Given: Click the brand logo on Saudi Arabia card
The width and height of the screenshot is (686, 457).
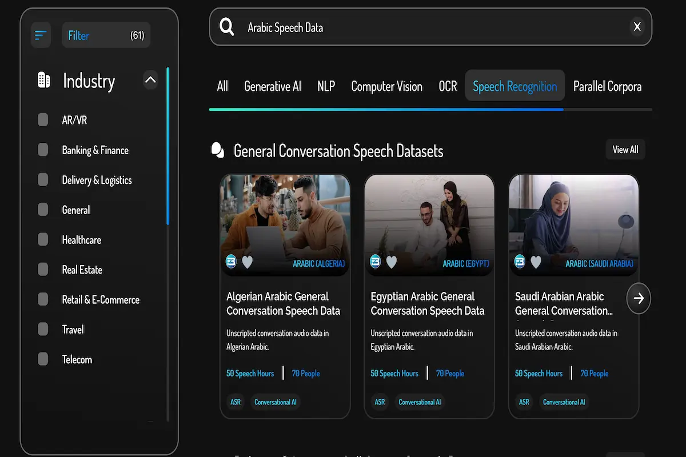Looking at the screenshot, I should (x=520, y=261).
